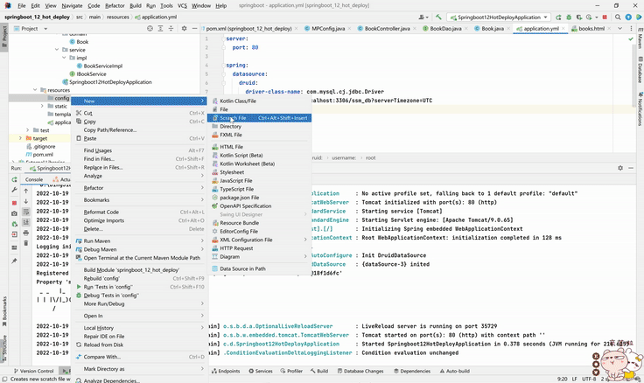
Task: Click Profiler tool window button
Action: [291, 371]
